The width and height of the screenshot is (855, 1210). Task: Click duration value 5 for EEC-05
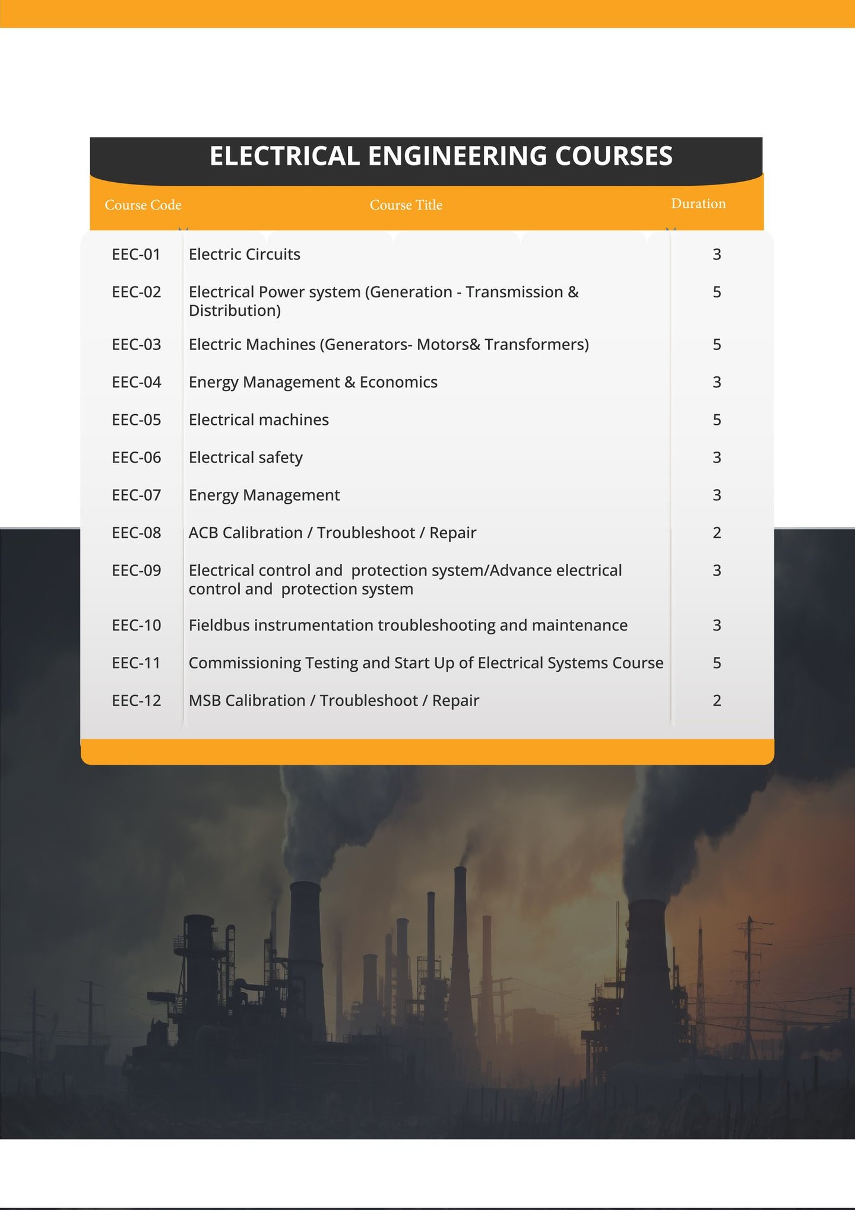click(x=717, y=420)
